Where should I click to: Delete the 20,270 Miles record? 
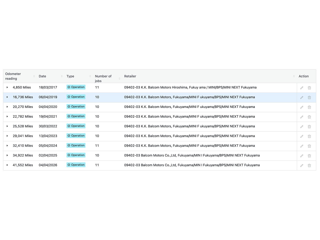(309, 107)
